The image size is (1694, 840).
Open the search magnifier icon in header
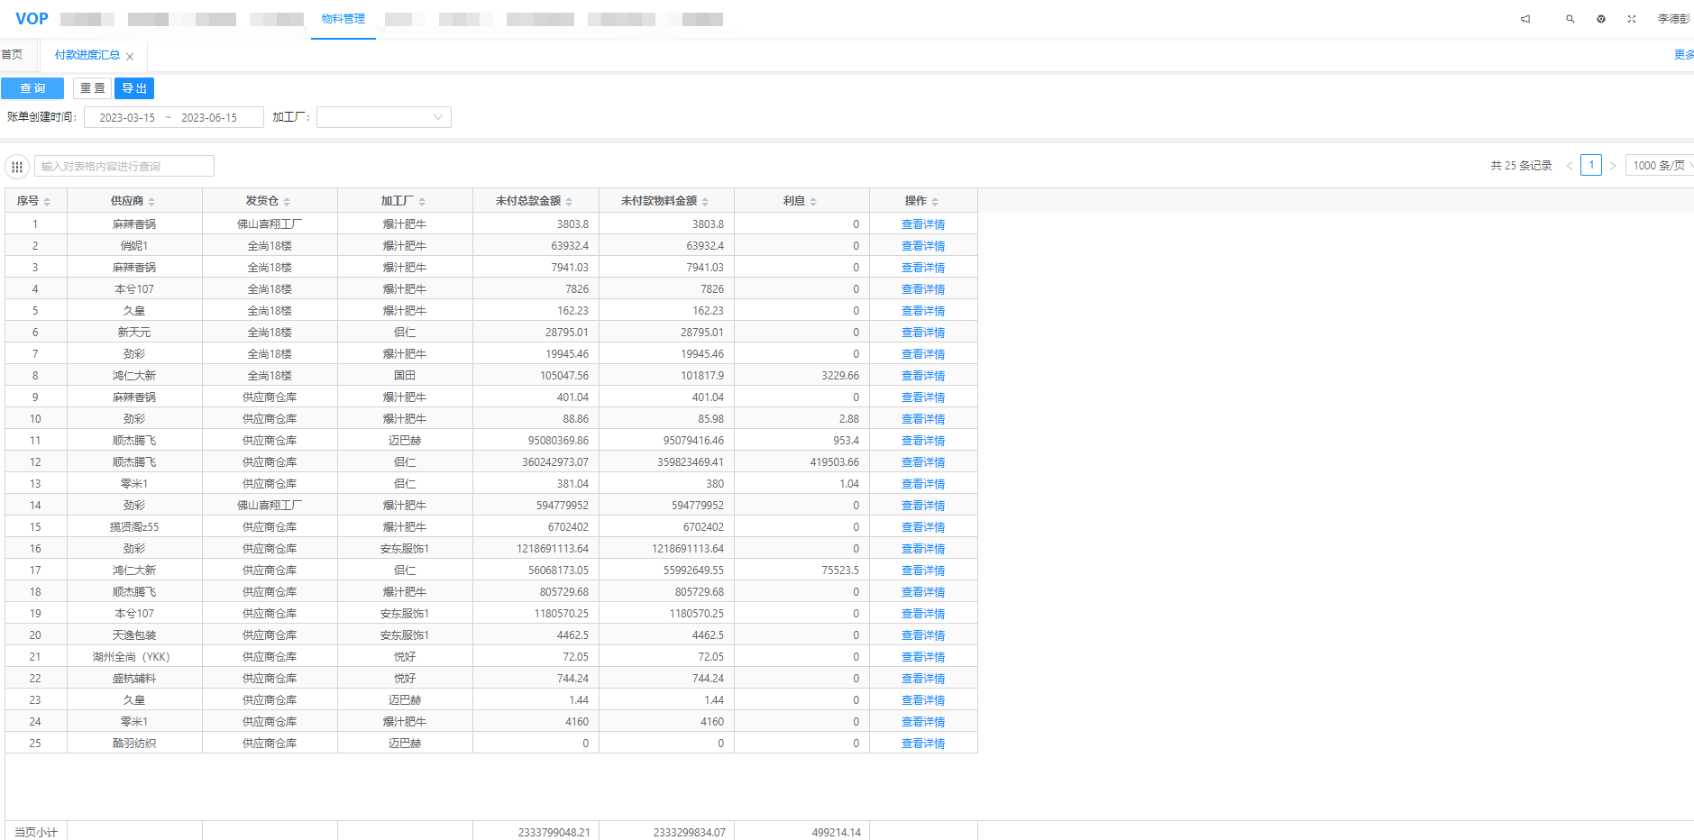[1570, 19]
